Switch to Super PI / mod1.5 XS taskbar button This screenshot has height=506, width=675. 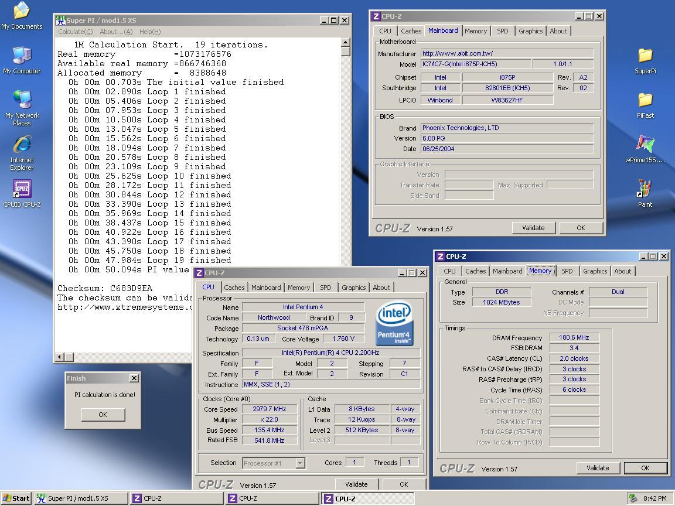pos(81,498)
